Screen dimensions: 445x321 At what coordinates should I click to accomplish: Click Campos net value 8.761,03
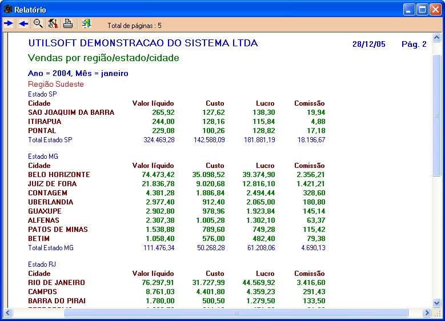click(160, 292)
